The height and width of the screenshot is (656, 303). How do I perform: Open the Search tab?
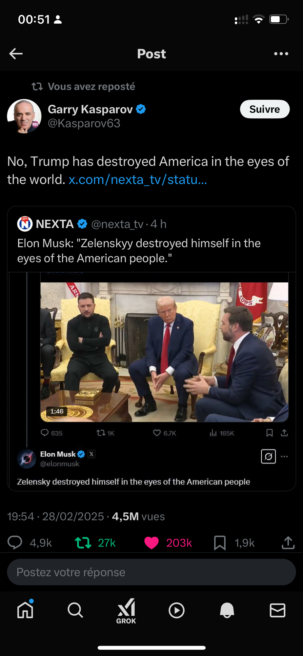pyautogui.click(x=75, y=610)
